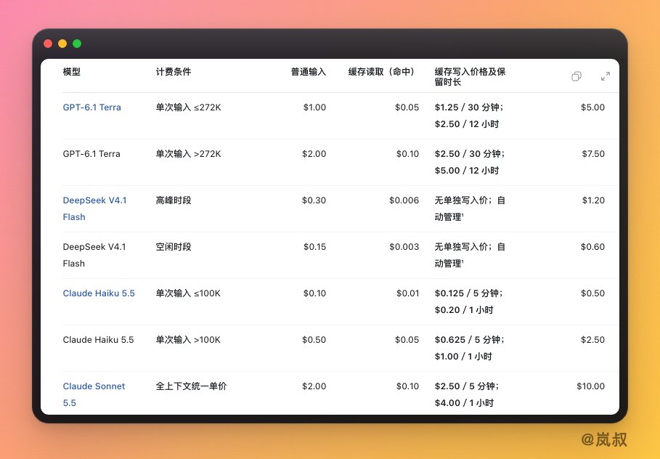The image size is (660, 459).
Task: Click the 计费条件 column header
Action: [x=174, y=72]
